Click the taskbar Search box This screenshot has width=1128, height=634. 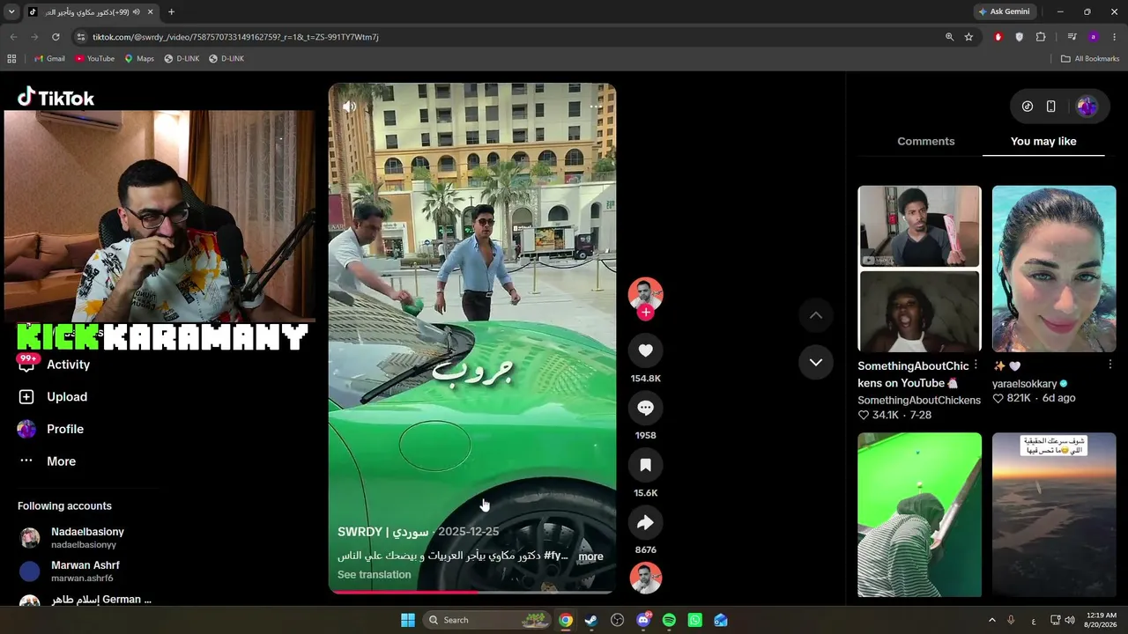click(488, 620)
